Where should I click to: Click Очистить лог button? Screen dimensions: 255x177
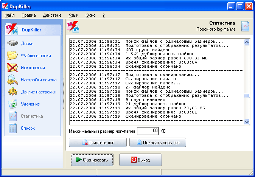pos(98,143)
